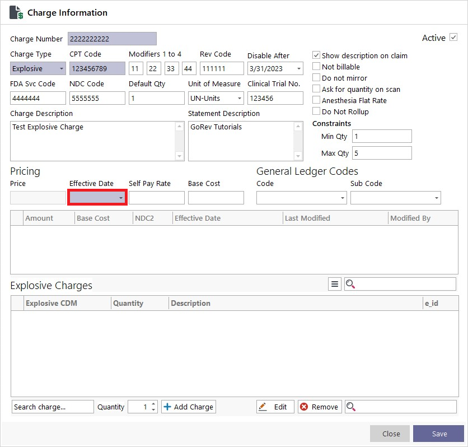Open the Explosive Charges hamburger menu icon
The height and width of the screenshot is (447, 468).
(335, 284)
